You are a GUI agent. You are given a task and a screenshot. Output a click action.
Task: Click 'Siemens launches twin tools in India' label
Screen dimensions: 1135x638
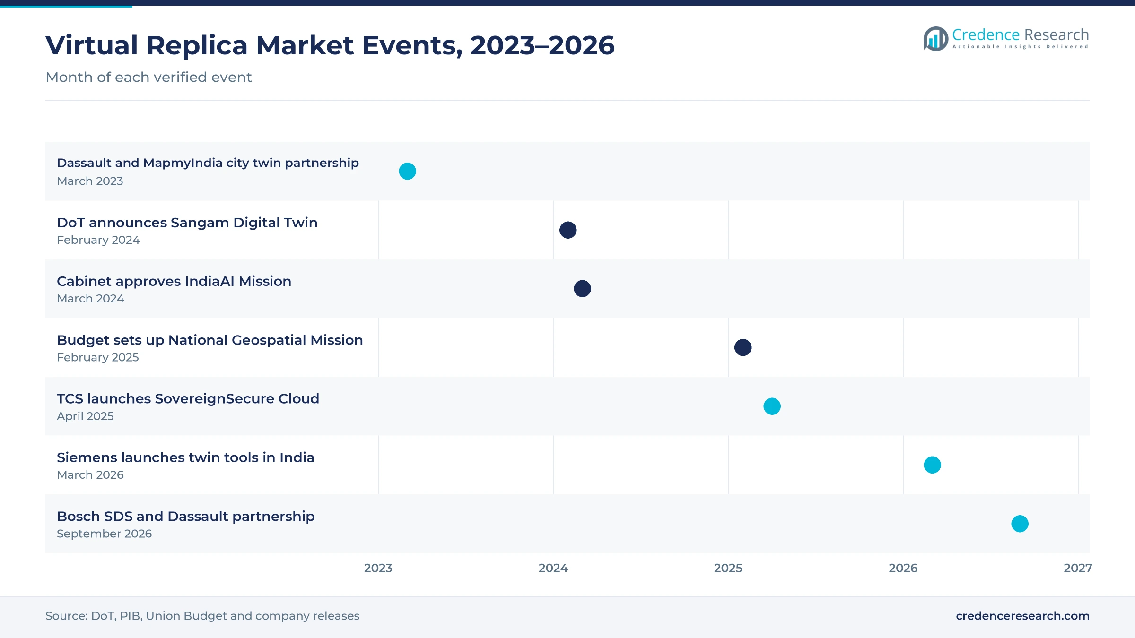pos(185,457)
